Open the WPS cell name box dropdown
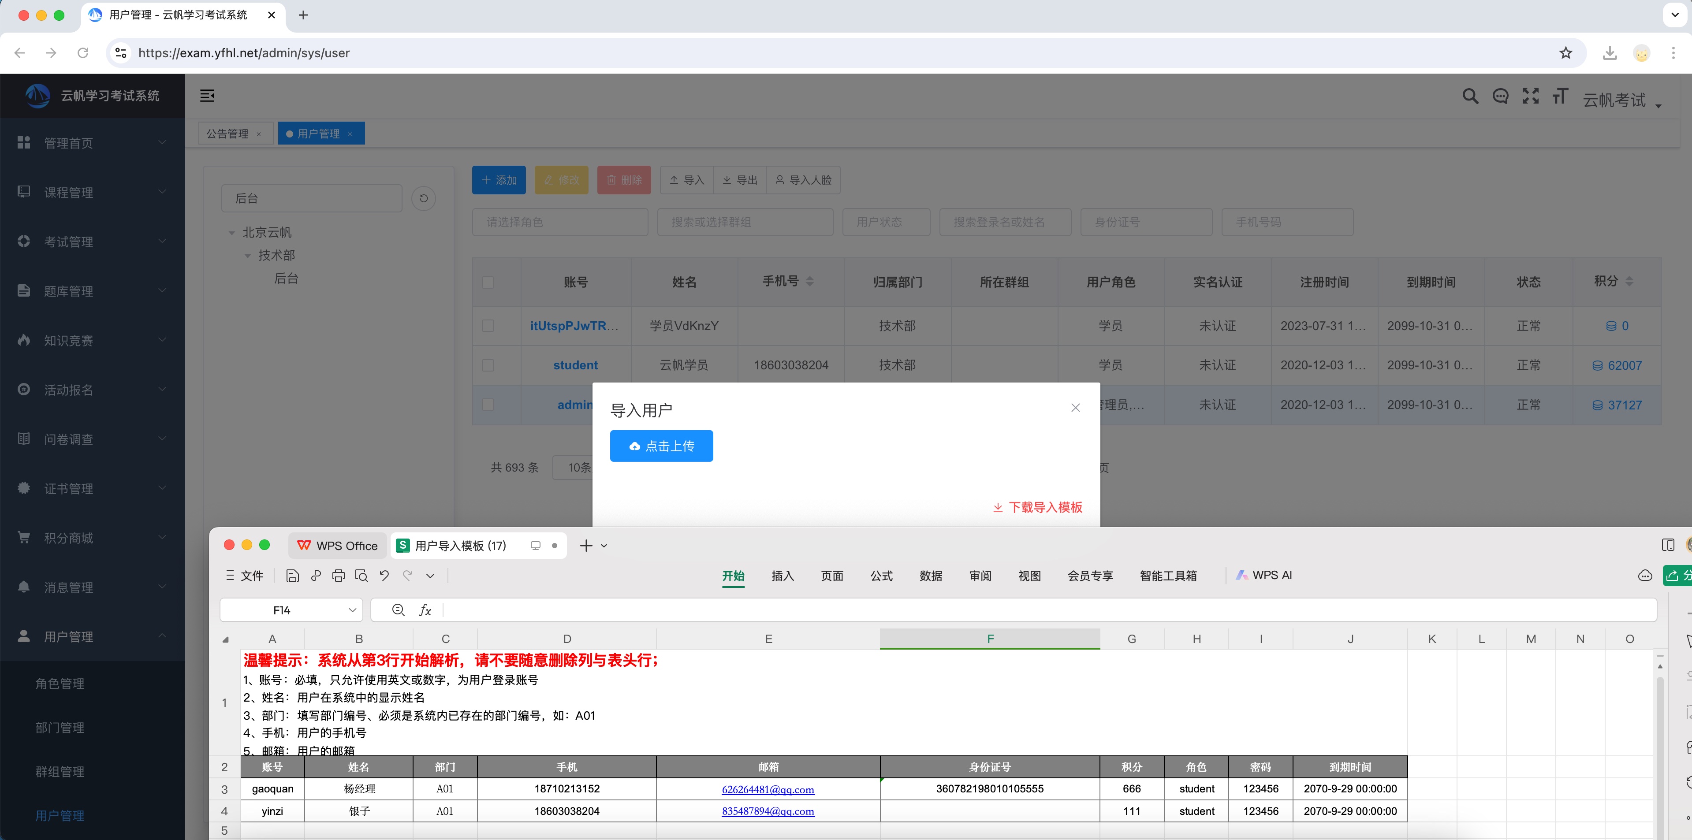The width and height of the screenshot is (1692, 840). point(353,610)
